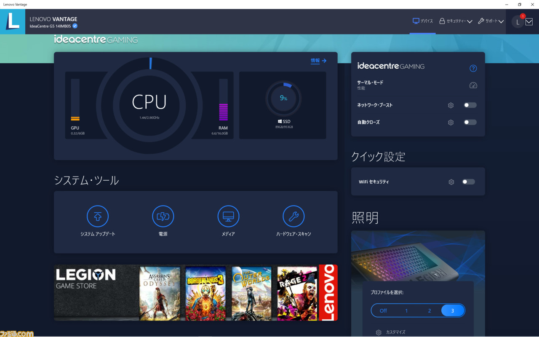Click the Legion keyboard lighting image
Viewport: 539px width, 337px height.
418,256
